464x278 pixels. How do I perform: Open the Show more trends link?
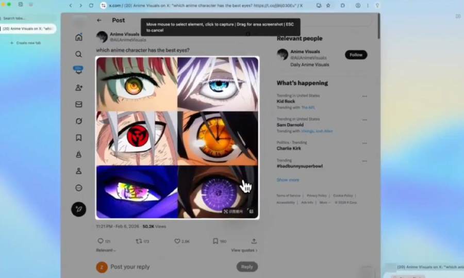click(x=288, y=180)
